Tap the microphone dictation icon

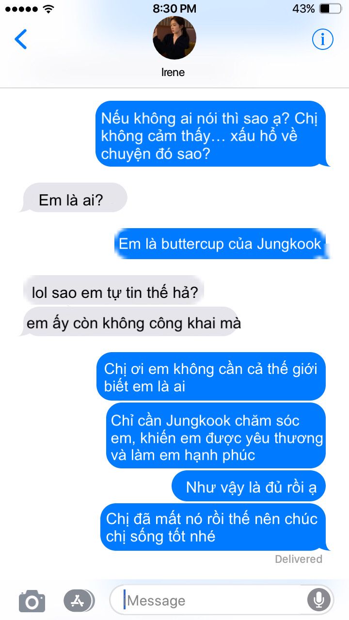point(318,601)
